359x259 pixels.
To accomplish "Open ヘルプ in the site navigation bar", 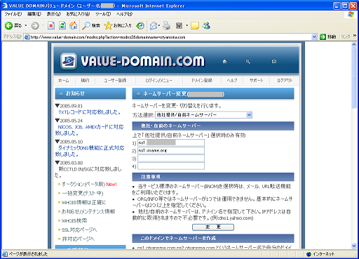I will coord(232,81).
